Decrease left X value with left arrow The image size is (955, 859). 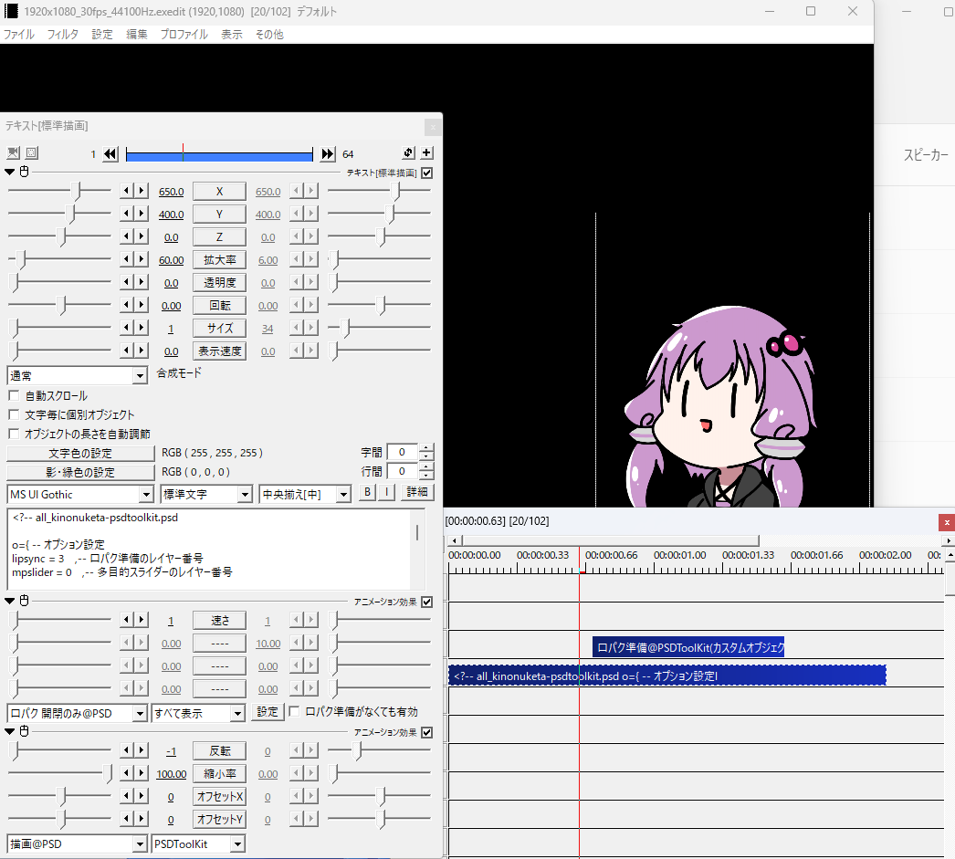click(x=126, y=191)
